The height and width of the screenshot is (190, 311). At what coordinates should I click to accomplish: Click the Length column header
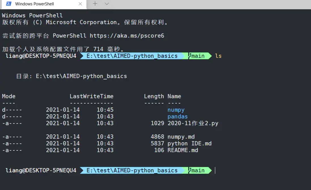154,97
